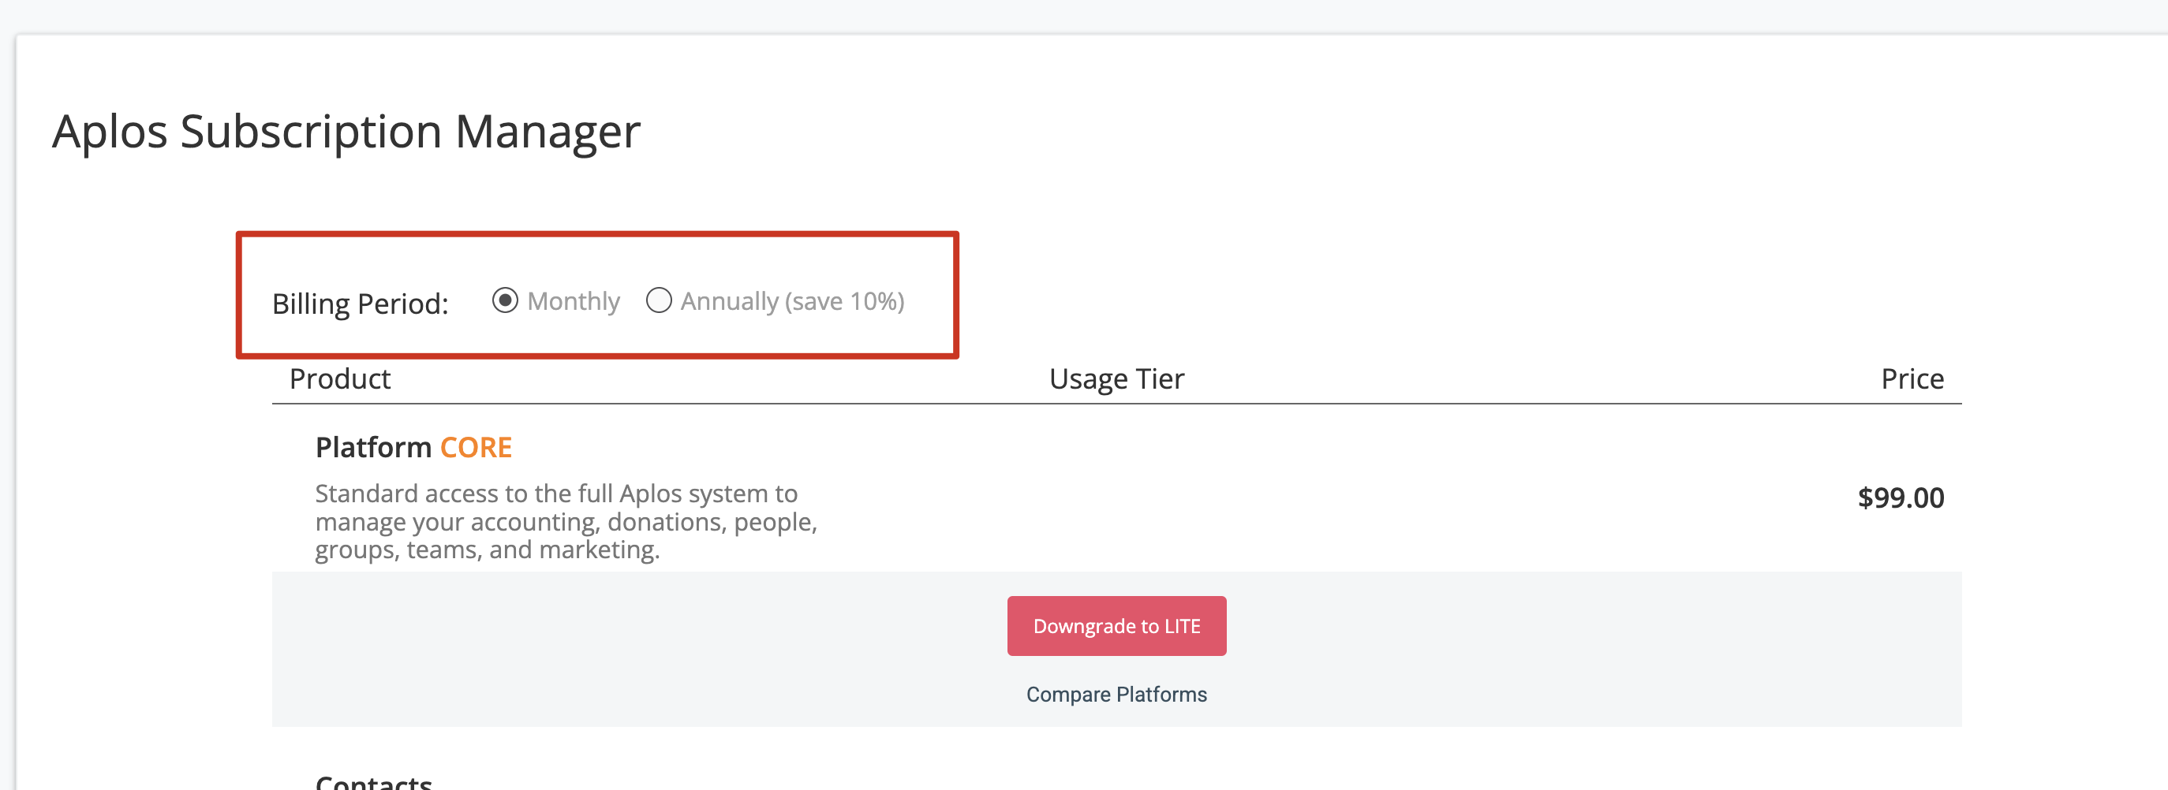Click the $99.00 price amount

point(1901,497)
